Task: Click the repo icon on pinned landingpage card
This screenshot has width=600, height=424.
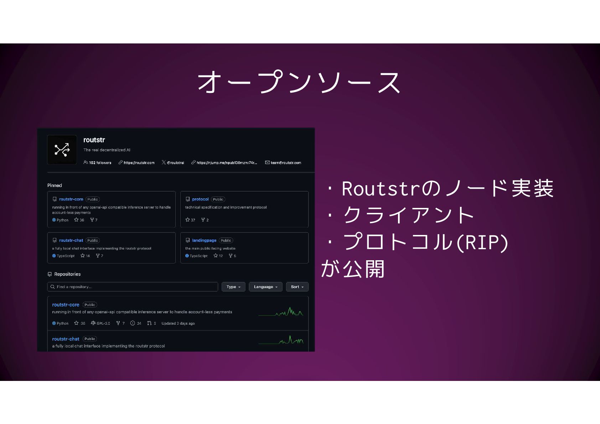Action: pyautogui.click(x=187, y=241)
